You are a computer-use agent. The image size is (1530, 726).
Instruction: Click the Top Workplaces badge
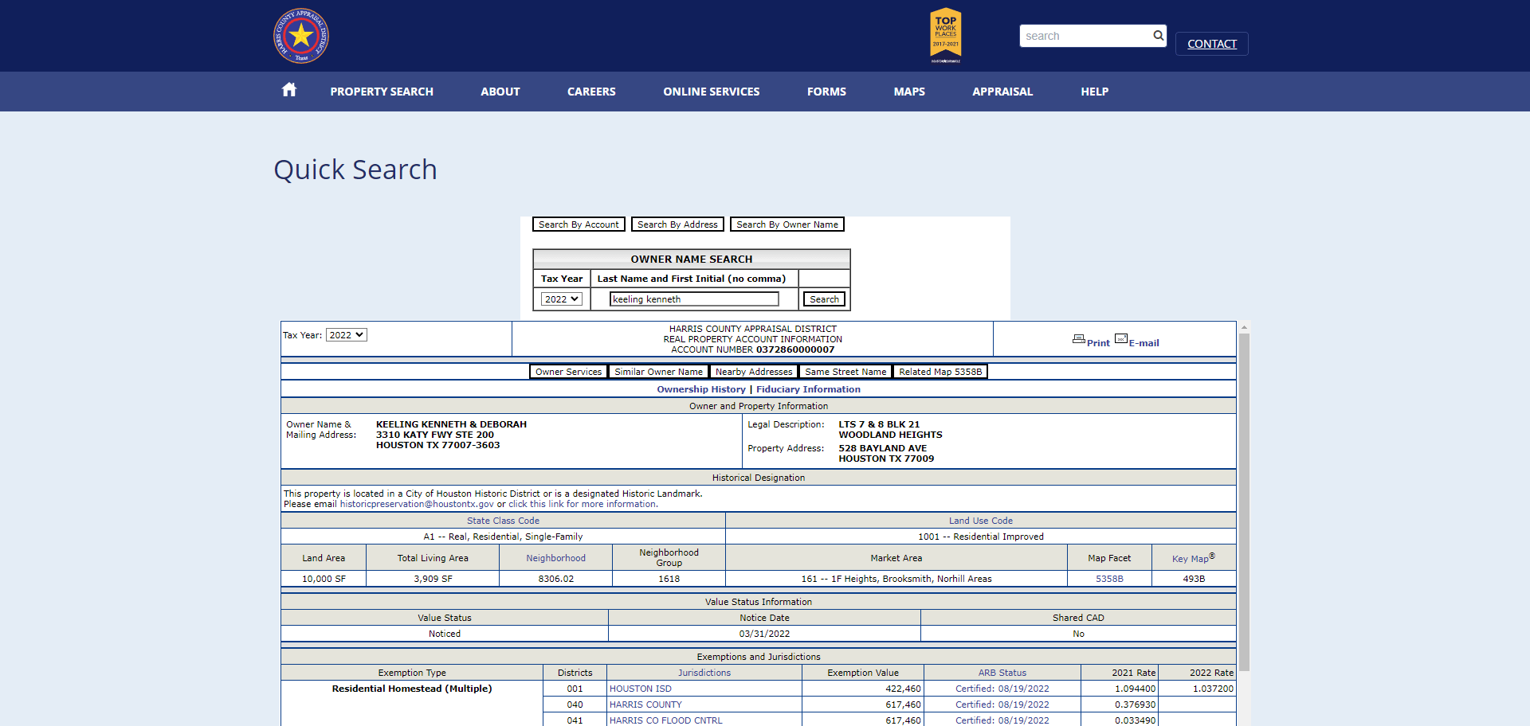(x=946, y=35)
